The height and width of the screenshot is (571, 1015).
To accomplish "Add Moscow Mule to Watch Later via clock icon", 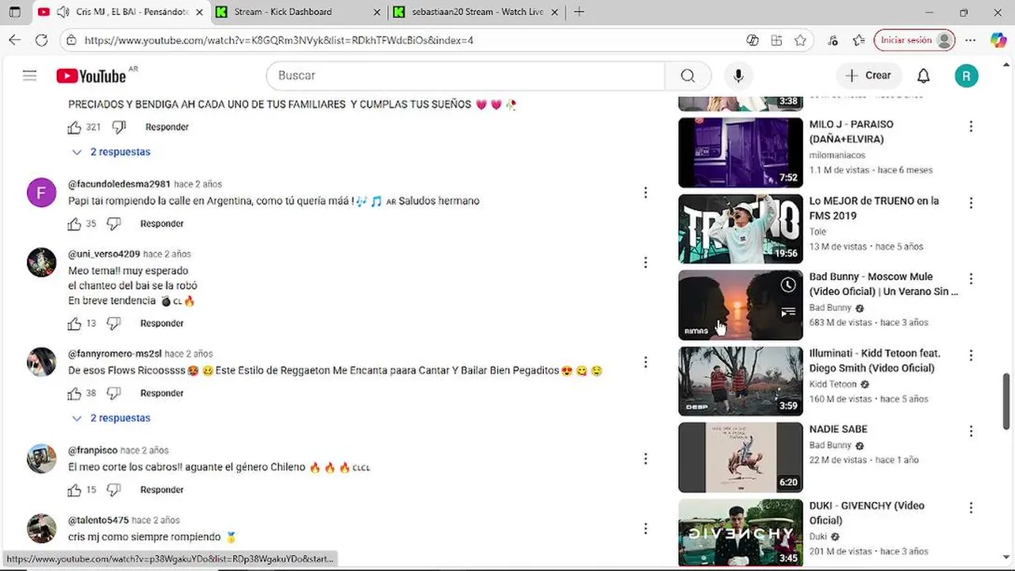I will click(788, 285).
